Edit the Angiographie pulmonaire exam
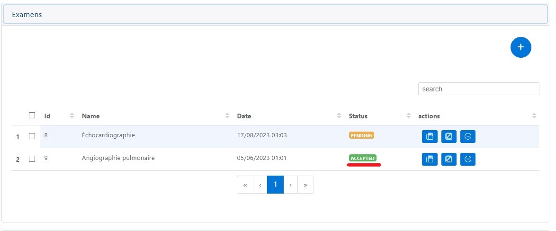 pyautogui.click(x=448, y=160)
